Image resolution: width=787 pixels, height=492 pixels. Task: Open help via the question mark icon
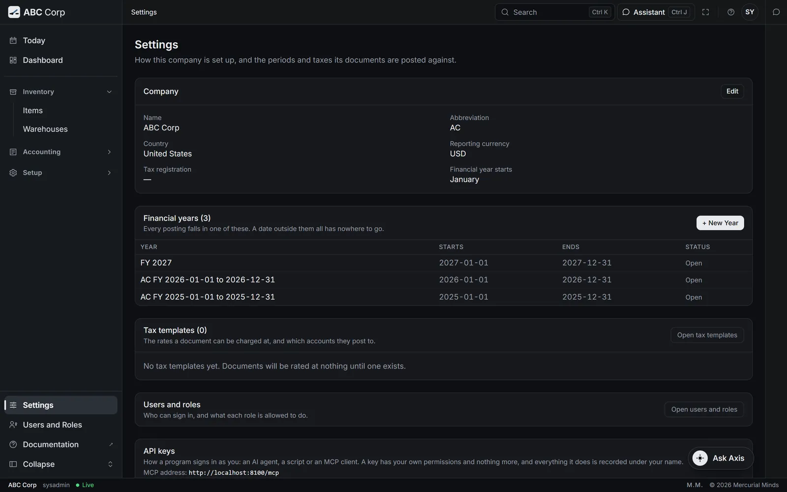coord(731,12)
